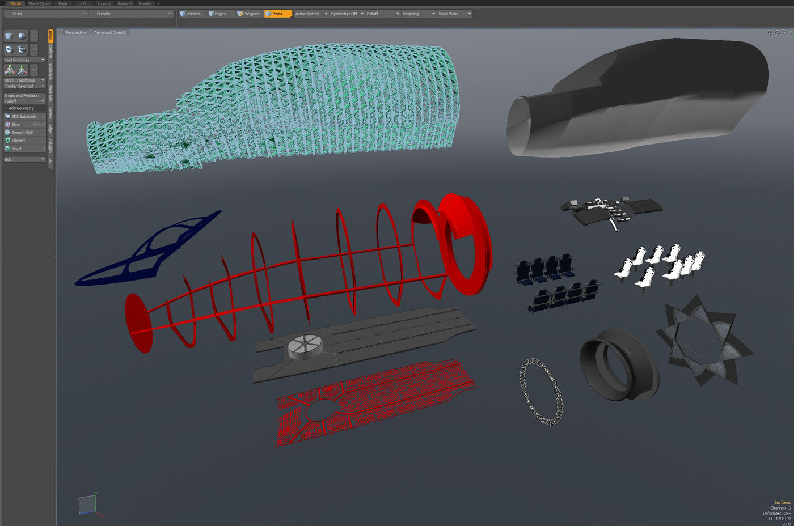
Task: Toggle Edges selection mode
Action: tap(217, 14)
